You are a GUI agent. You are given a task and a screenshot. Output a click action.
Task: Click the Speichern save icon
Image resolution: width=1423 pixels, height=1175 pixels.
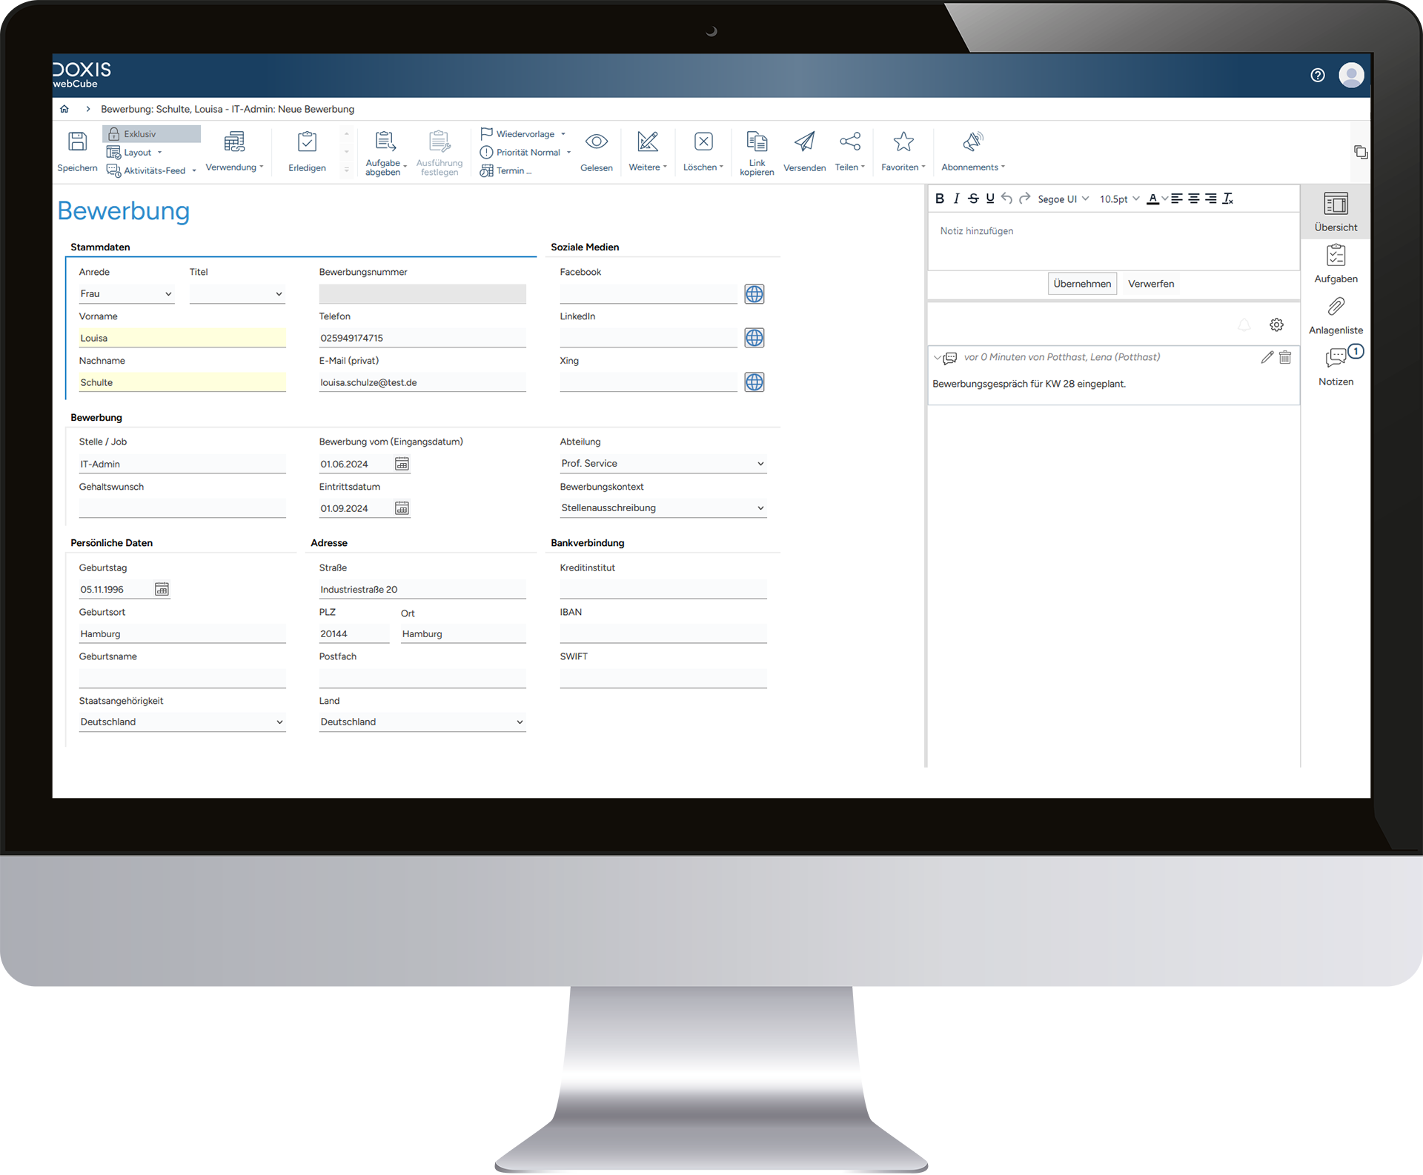point(77,142)
